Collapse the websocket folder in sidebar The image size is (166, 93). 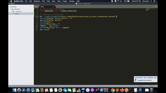[10, 9]
